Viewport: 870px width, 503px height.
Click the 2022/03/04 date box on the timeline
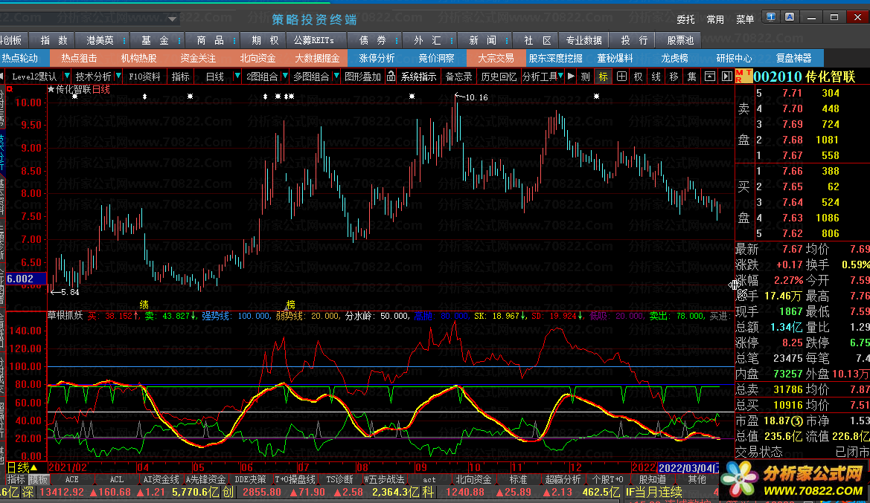[x=688, y=468]
